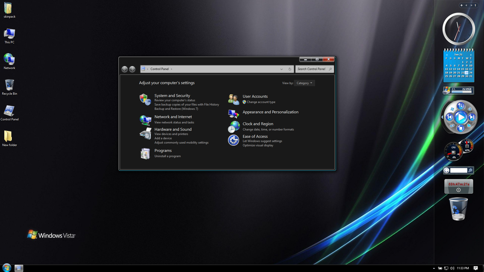Show hidden tray icons with the arrow
This screenshot has height=272, width=484.
click(434, 268)
